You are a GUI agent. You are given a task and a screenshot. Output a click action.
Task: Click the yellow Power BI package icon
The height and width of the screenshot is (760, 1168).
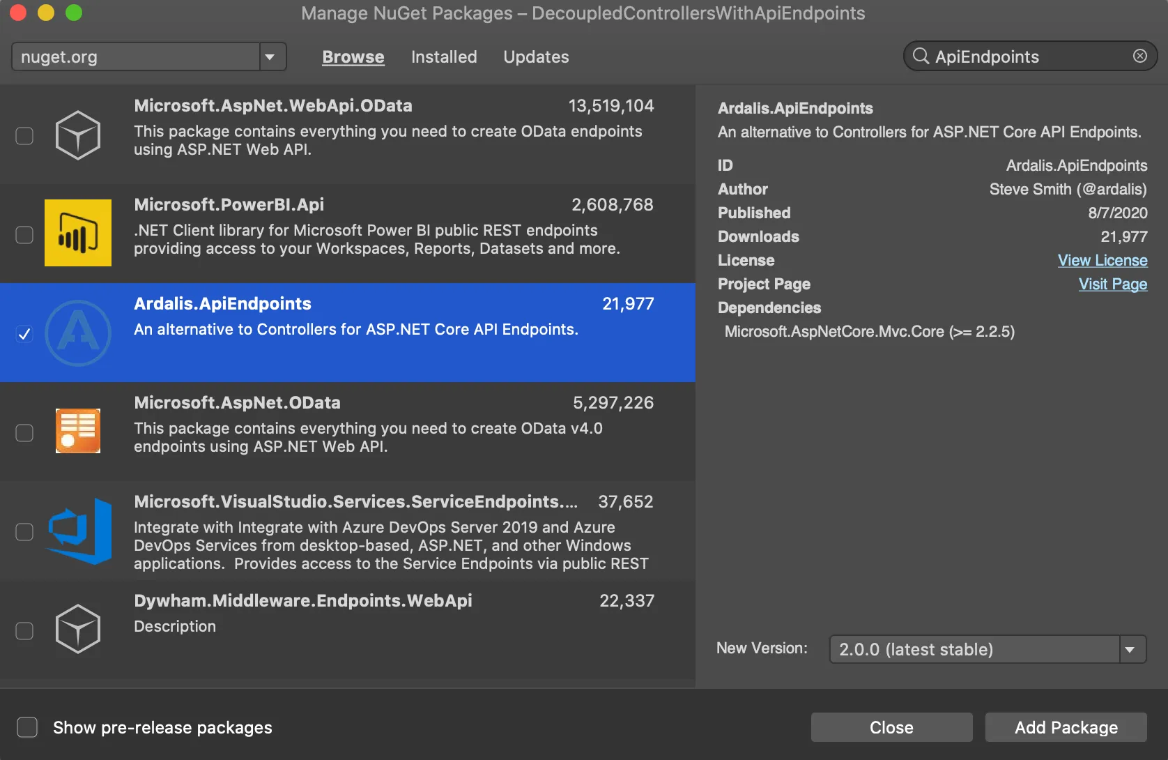click(78, 233)
